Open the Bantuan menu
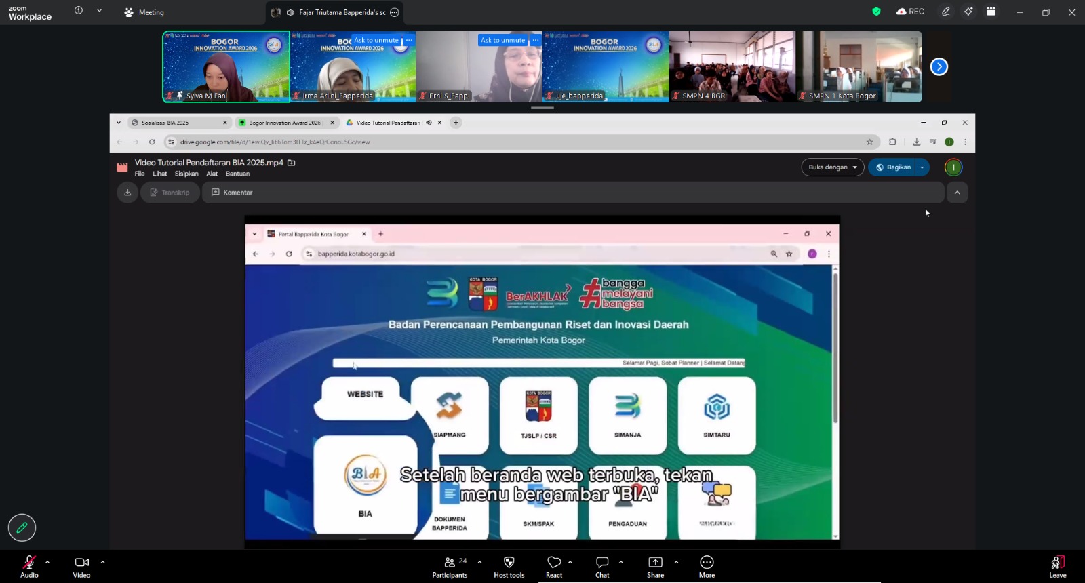Image resolution: width=1085 pixels, height=583 pixels. click(237, 174)
